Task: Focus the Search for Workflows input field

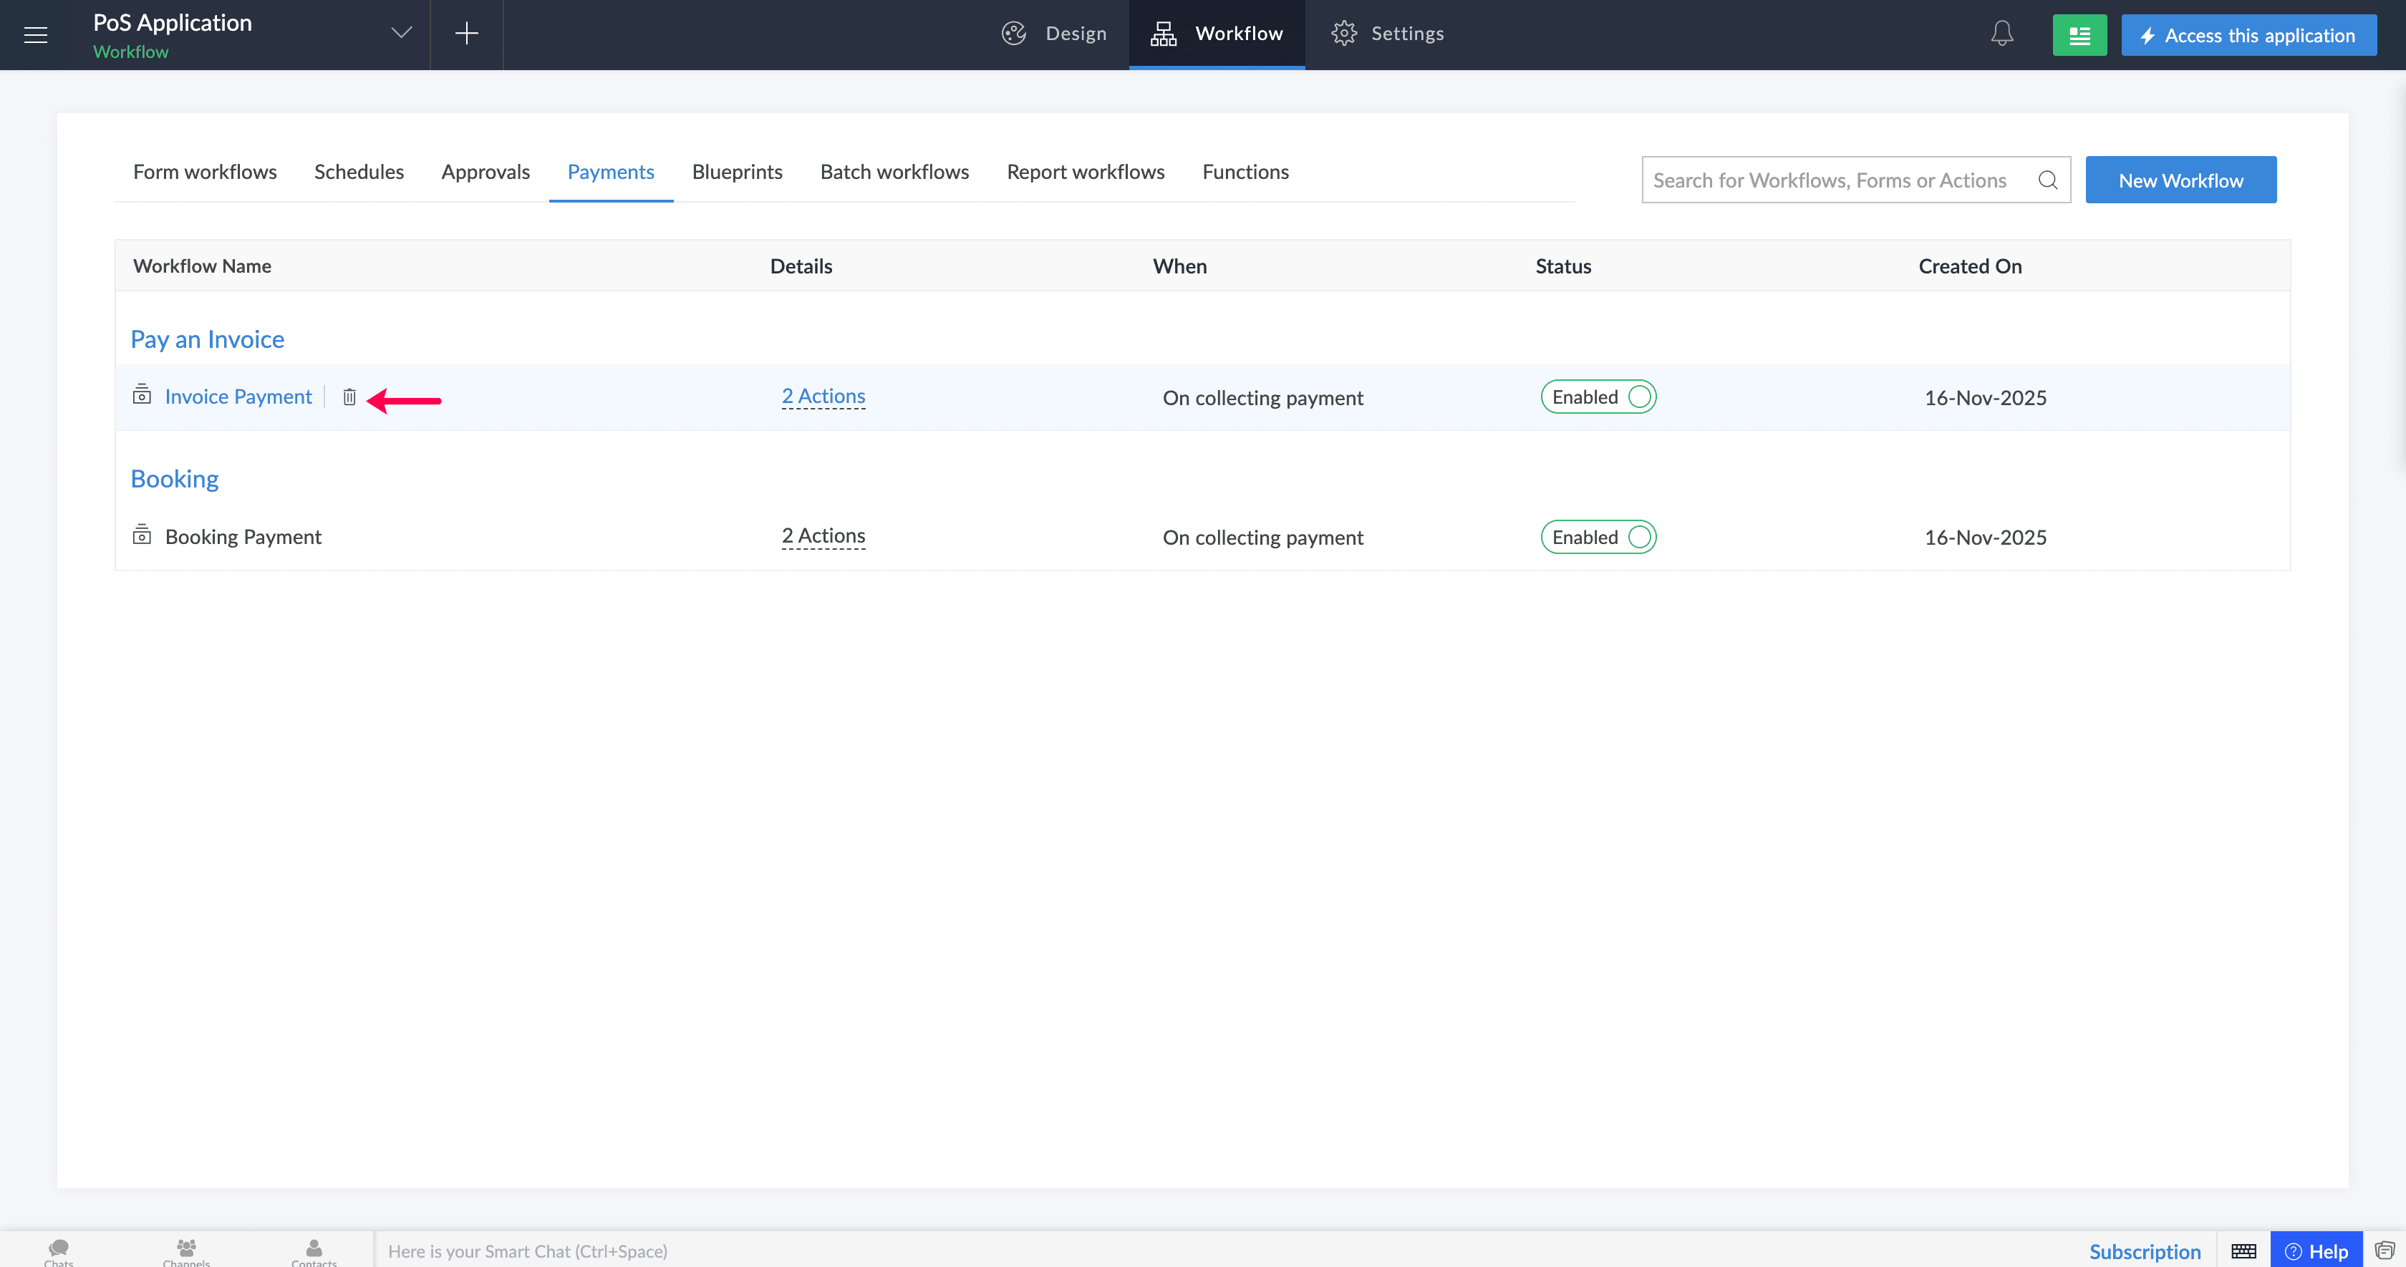Action: click(x=1839, y=180)
